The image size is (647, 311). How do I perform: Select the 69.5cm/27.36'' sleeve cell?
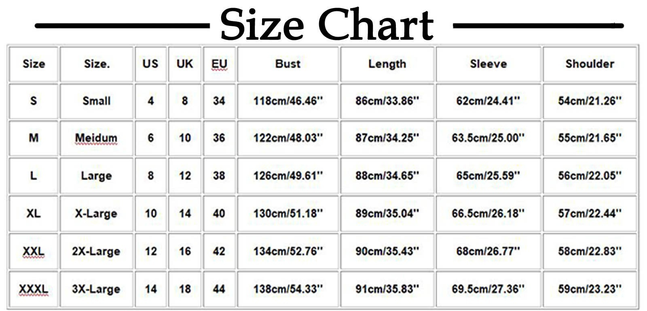[x=488, y=289]
